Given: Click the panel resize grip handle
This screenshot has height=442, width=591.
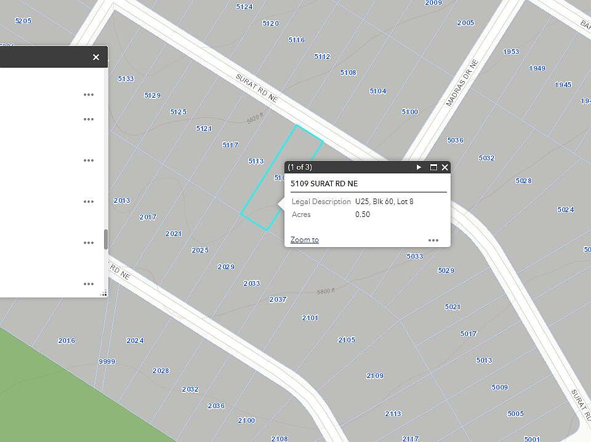Looking at the screenshot, I should tap(103, 293).
